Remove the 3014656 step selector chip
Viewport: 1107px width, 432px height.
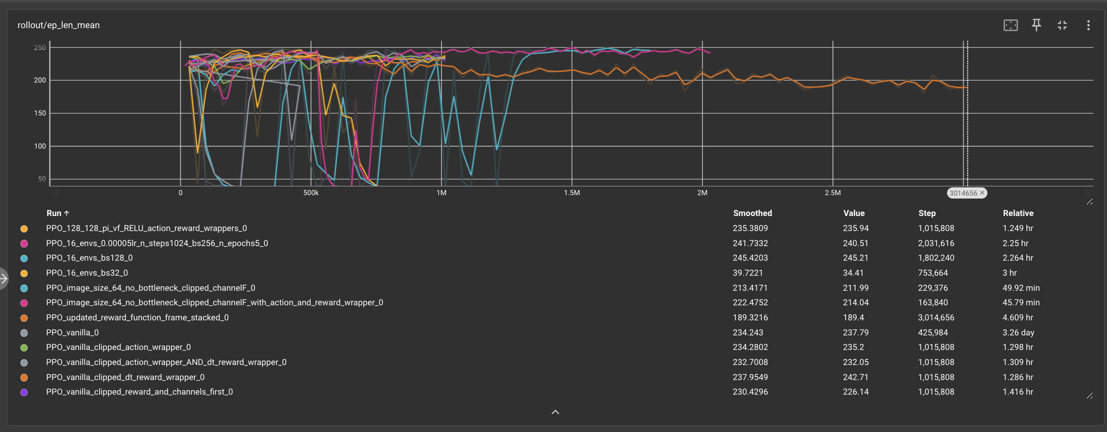982,193
